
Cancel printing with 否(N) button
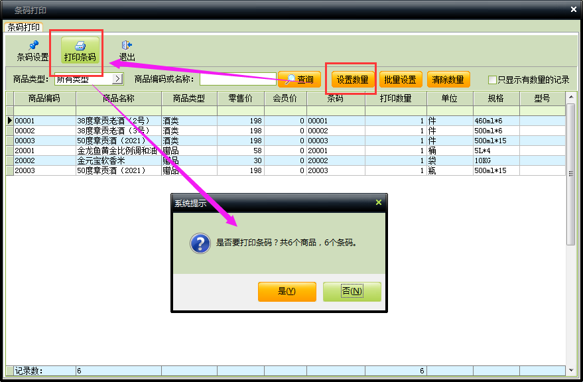pyautogui.click(x=352, y=292)
